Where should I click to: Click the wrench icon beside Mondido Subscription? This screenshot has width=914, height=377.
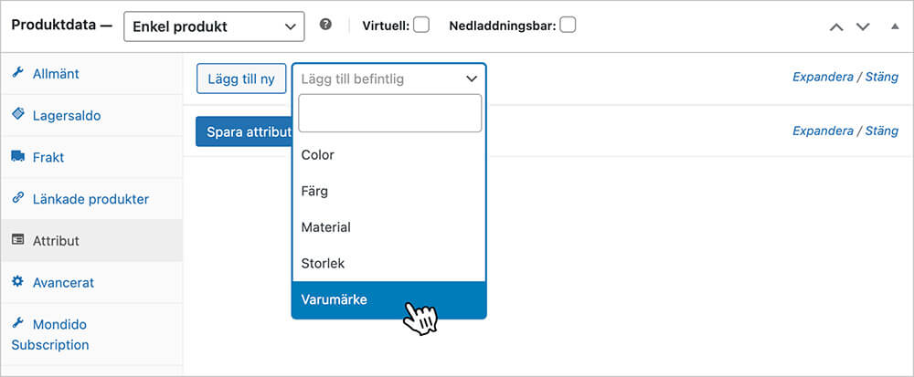(x=17, y=324)
